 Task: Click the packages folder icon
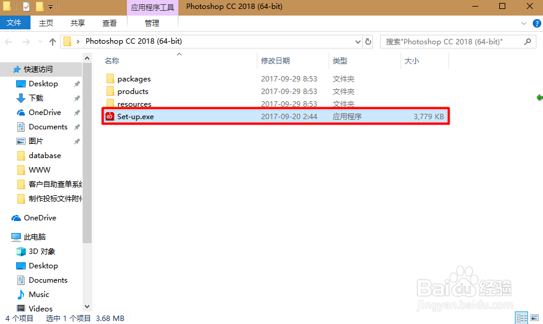coord(110,78)
